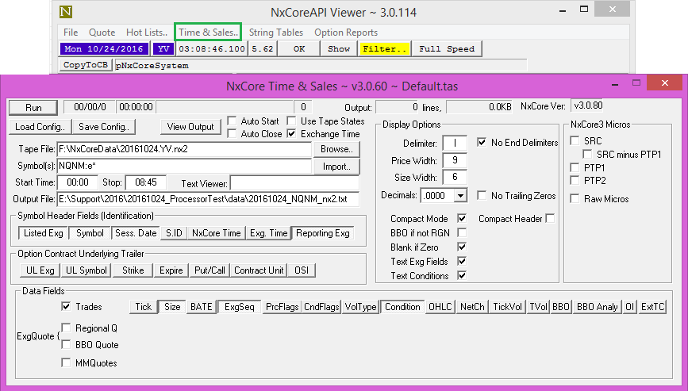This screenshot has width=688, height=391.
Task: Toggle the Sess. Date header field
Action: [x=136, y=233]
